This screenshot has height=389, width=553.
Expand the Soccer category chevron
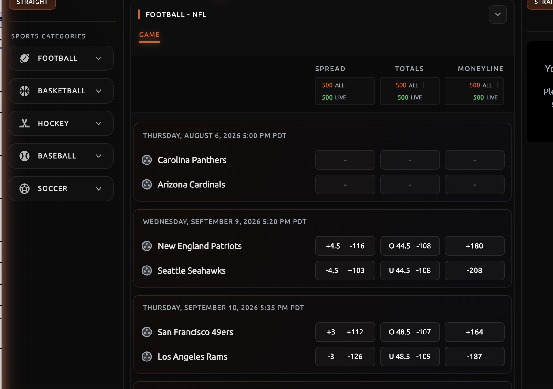(x=99, y=189)
